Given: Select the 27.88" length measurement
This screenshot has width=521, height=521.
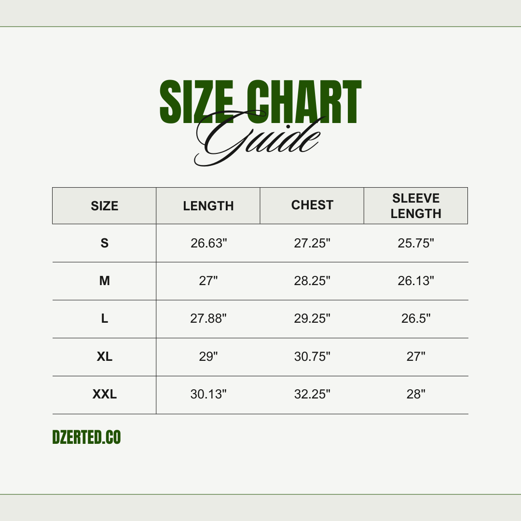Looking at the screenshot, I should 208,318.
